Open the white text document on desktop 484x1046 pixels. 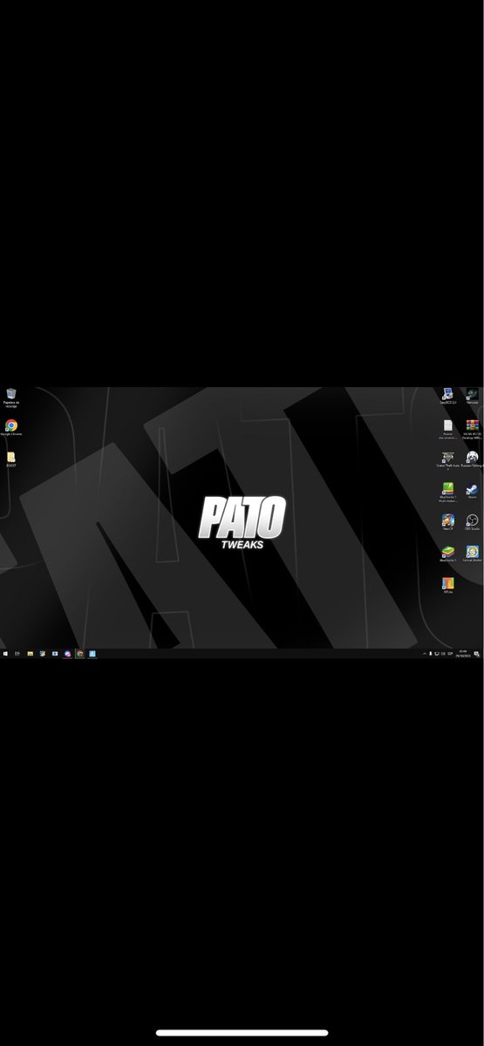[448, 427]
